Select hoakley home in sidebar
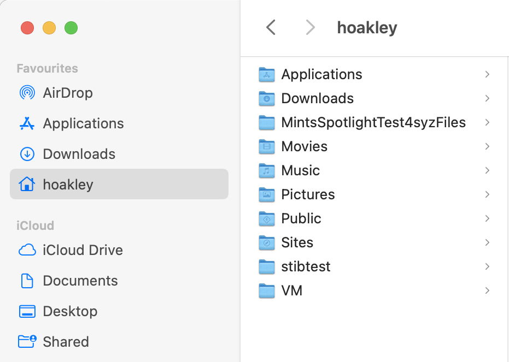The image size is (509, 362). (68, 185)
